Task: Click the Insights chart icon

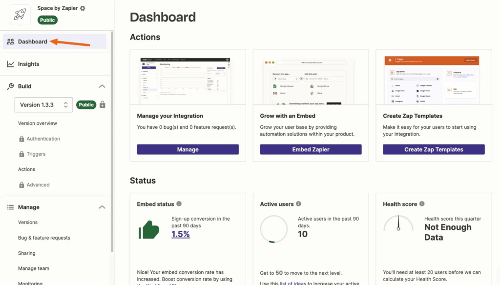Action: (10, 64)
